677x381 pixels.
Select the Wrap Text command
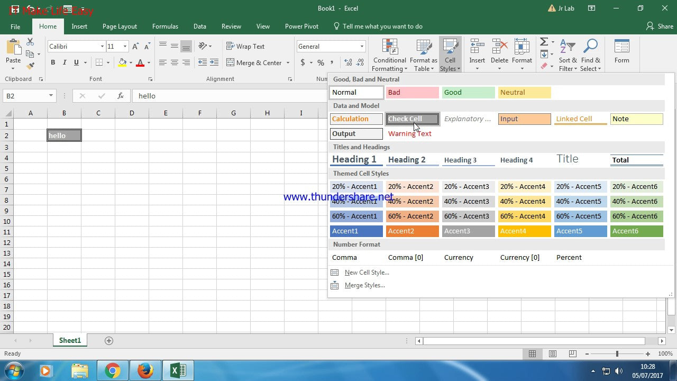pos(245,46)
